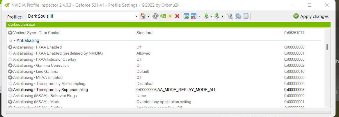Click the refresh current profile arrows icon
The width and height of the screenshot is (339, 117).
click(x=155, y=16)
